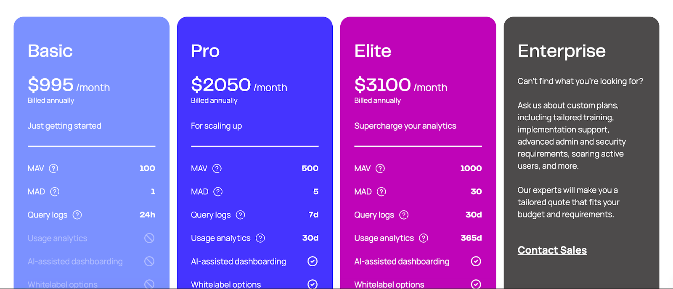The height and width of the screenshot is (289, 673).
Task: Click Usage analytics question mark in Elite plan
Action: coord(423,238)
